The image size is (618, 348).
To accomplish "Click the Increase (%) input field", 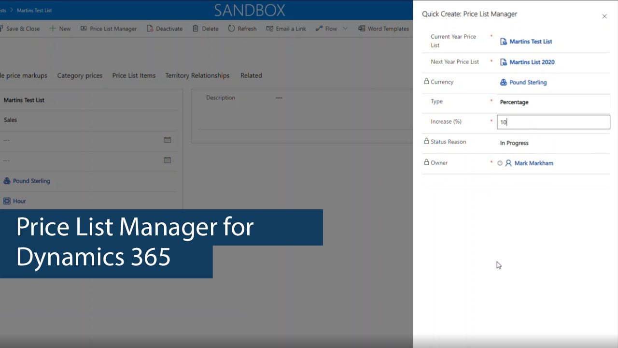I will [x=553, y=122].
